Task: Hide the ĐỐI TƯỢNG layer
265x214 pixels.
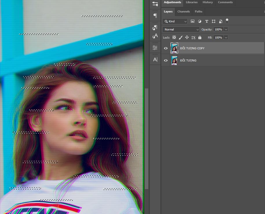Action: tap(166, 60)
